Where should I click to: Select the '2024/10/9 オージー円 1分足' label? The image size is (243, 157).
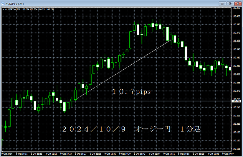click(131, 129)
